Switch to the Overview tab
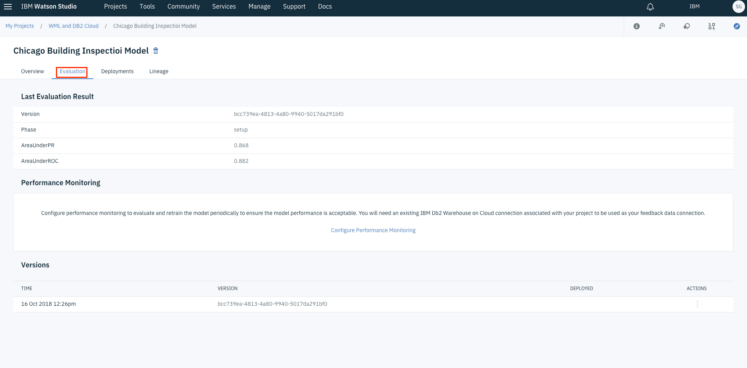This screenshot has height=368, width=747. 32,71
